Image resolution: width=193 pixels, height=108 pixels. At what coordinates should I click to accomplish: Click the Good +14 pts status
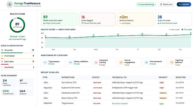click(x=17, y=36)
